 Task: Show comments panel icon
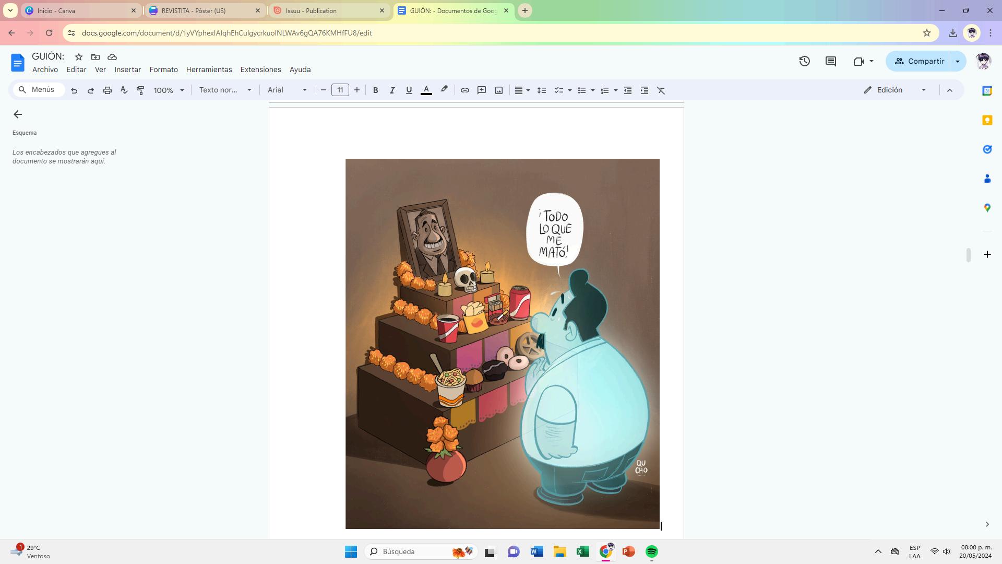click(831, 61)
